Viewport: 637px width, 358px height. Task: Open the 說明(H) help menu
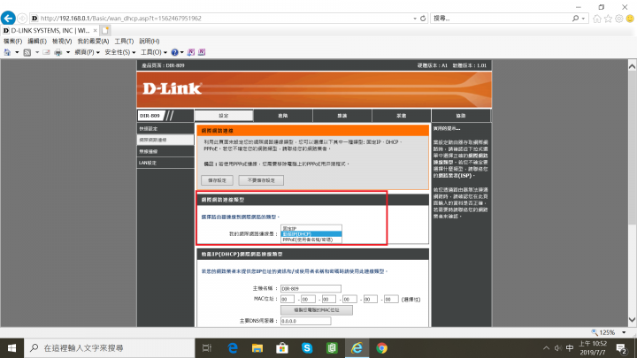coord(150,42)
